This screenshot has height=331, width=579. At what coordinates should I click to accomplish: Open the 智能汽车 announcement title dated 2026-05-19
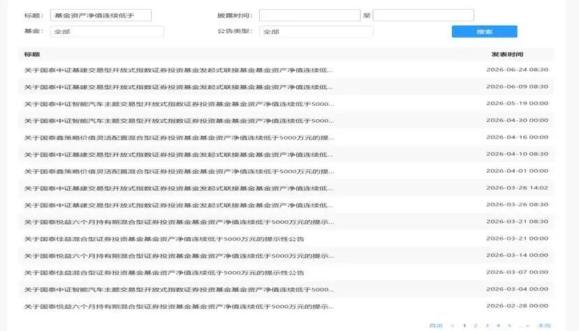tap(179, 104)
